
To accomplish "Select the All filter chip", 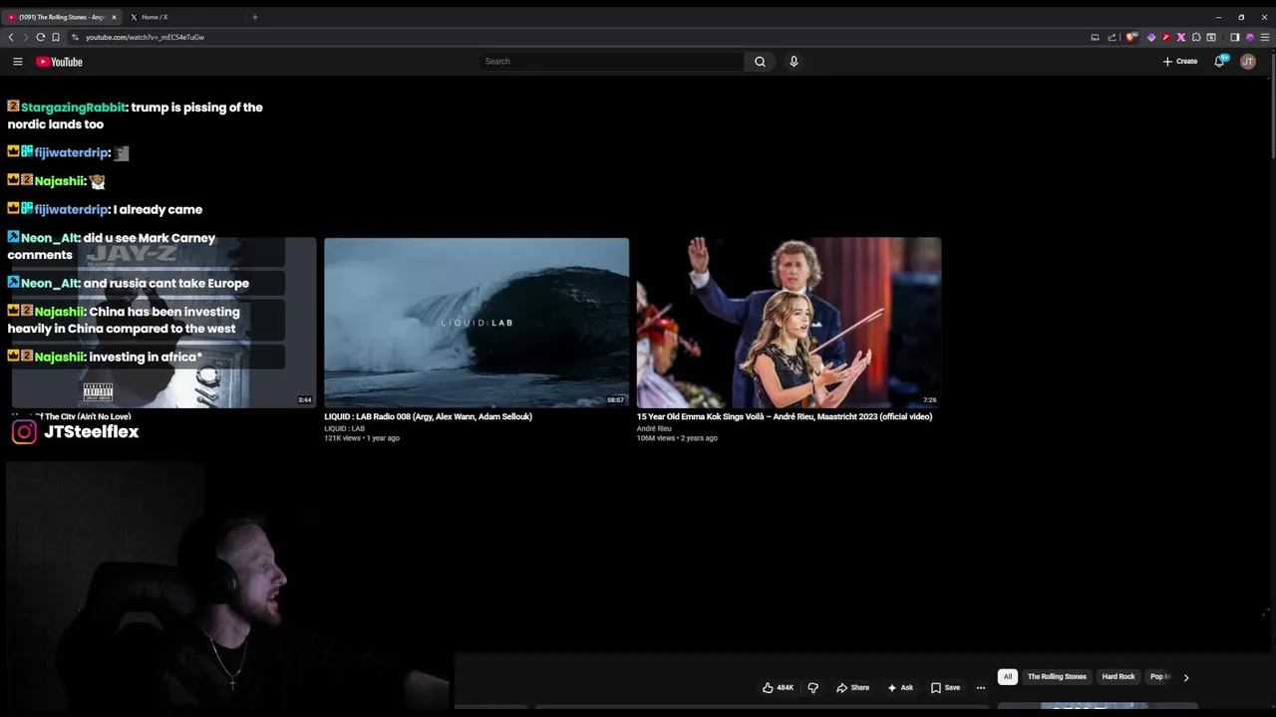I will [x=1008, y=677].
